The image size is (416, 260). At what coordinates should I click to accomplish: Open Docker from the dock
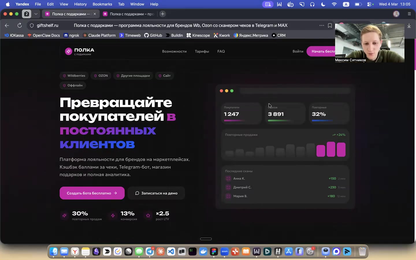[x=203, y=252]
